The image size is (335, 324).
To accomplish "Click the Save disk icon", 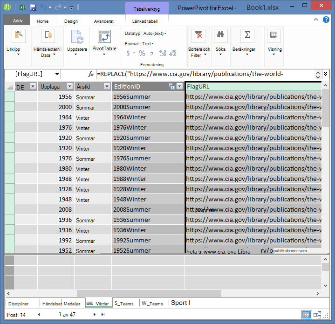I will click(33, 7).
